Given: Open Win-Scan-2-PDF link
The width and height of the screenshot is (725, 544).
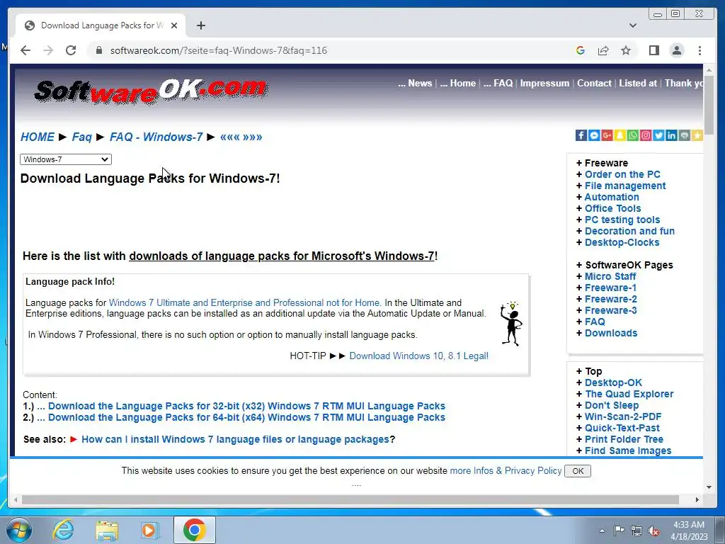Looking at the screenshot, I should pos(623,416).
